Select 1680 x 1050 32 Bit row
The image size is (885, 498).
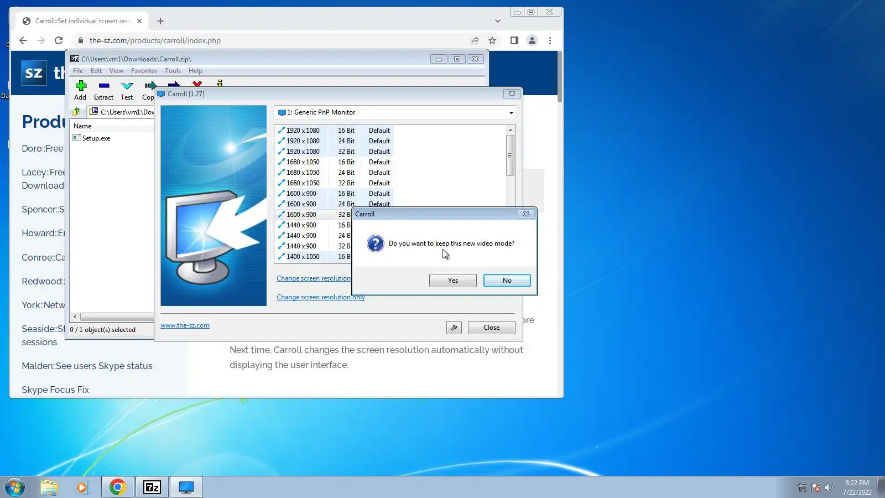(x=335, y=183)
